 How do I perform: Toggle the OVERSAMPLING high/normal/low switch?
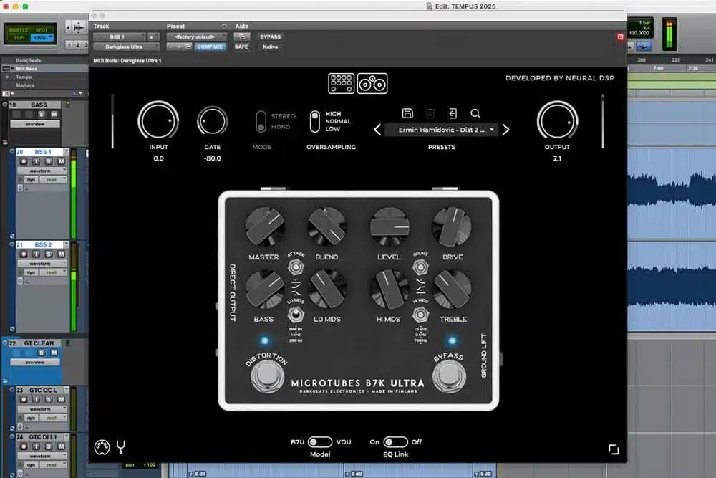(x=314, y=121)
